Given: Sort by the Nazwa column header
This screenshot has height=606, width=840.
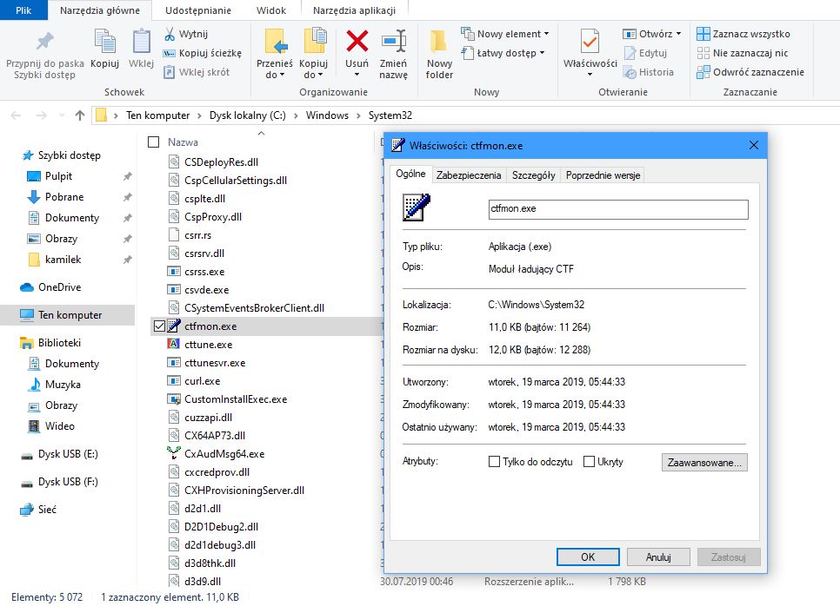Looking at the screenshot, I should coord(183,142).
